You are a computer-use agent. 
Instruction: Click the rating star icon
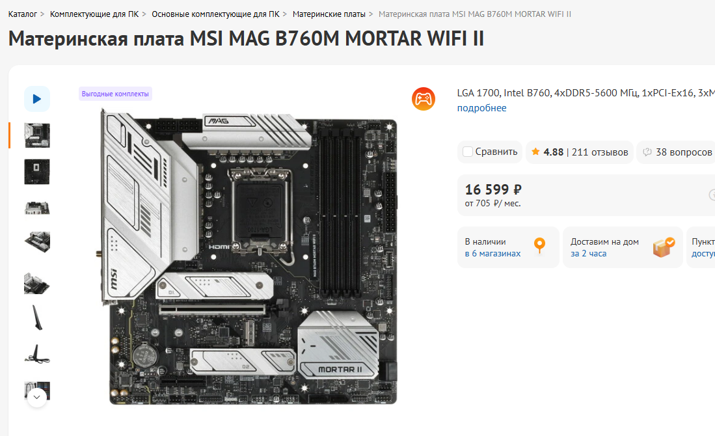(535, 152)
